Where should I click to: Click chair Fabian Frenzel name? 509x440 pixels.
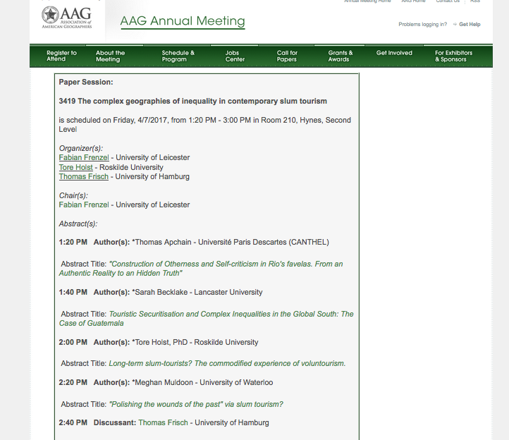coord(84,205)
